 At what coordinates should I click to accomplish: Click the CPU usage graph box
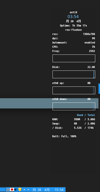tap(74, 58)
